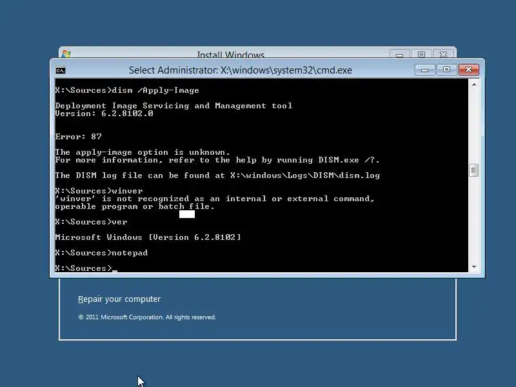Maximize the cmd.exe window

[446, 70]
